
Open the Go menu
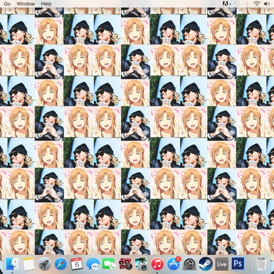click(x=7, y=4)
